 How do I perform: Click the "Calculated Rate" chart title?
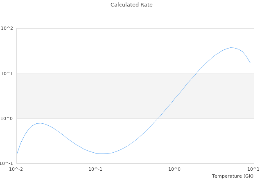(131, 5)
